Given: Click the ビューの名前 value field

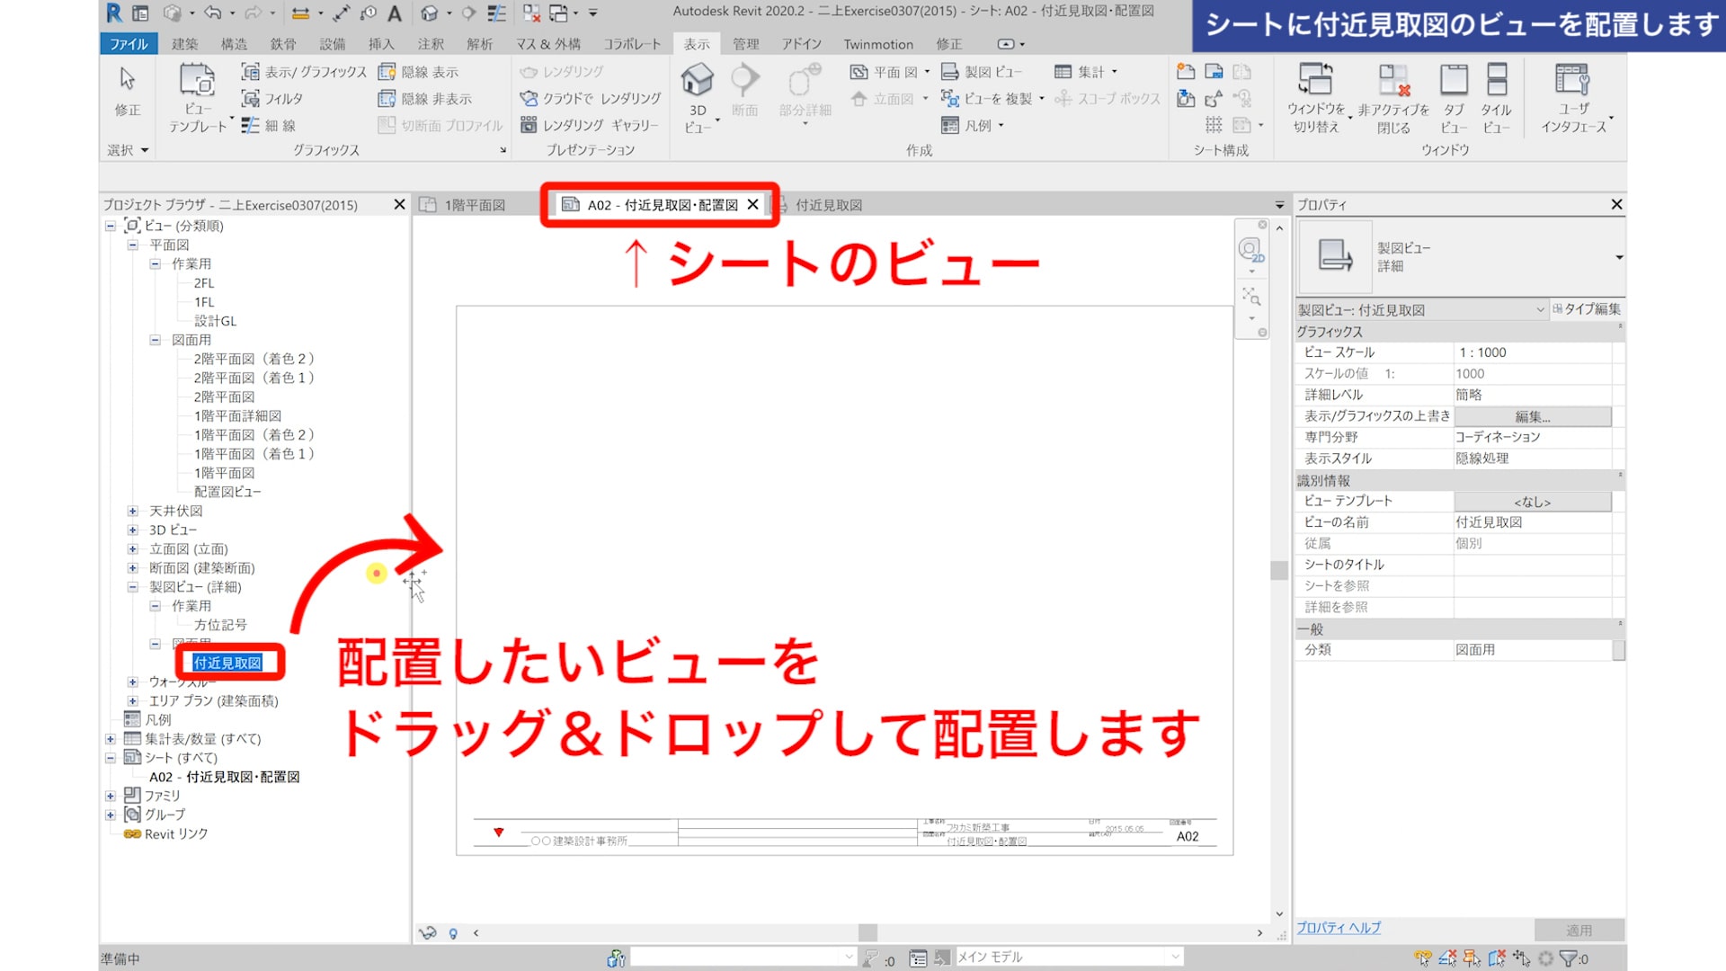Looking at the screenshot, I should pyautogui.click(x=1532, y=522).
